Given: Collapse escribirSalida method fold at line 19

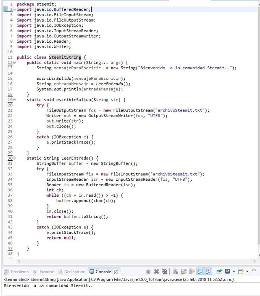Looking at the screenshot, I should [x=14, y=100].
